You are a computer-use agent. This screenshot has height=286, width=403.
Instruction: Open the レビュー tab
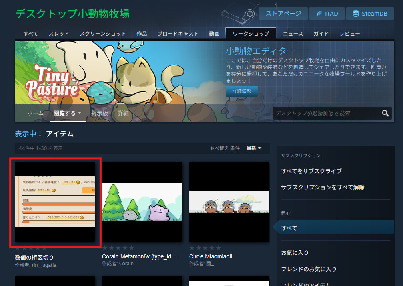coord(350,34)
